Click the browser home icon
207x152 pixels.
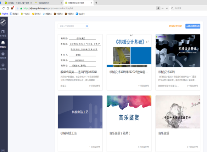pos(12,8)
